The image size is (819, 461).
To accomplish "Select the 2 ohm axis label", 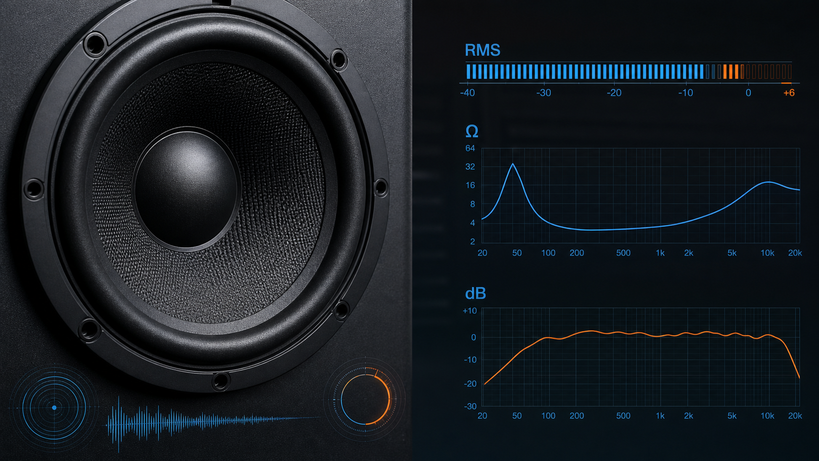I will click(473, 242).
